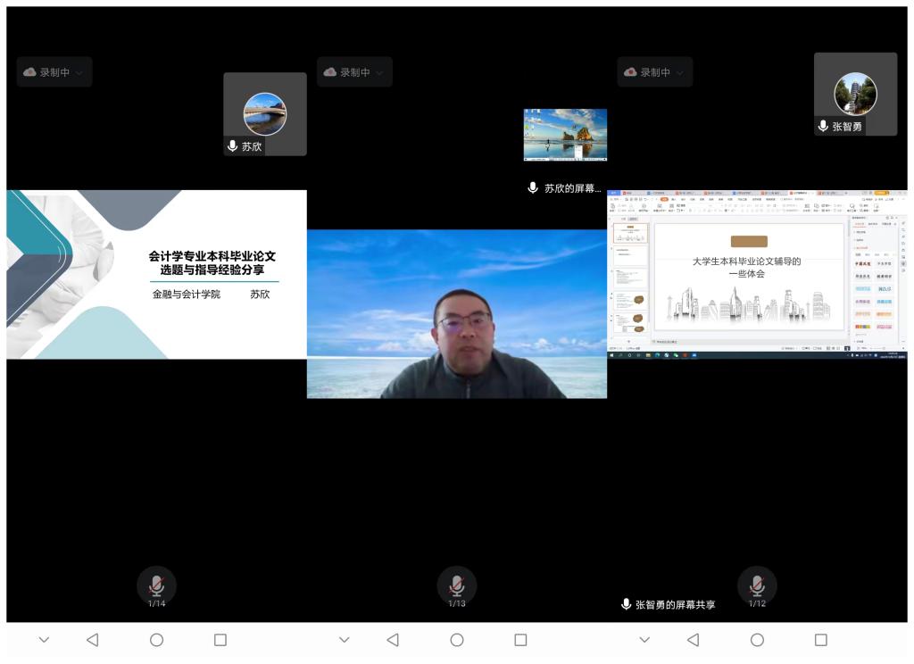Image resolution: width=914 pixels, height=664 pixels.
Task: Click the microphone icon next to 张智勇's name
Action: tap(823, 127)
